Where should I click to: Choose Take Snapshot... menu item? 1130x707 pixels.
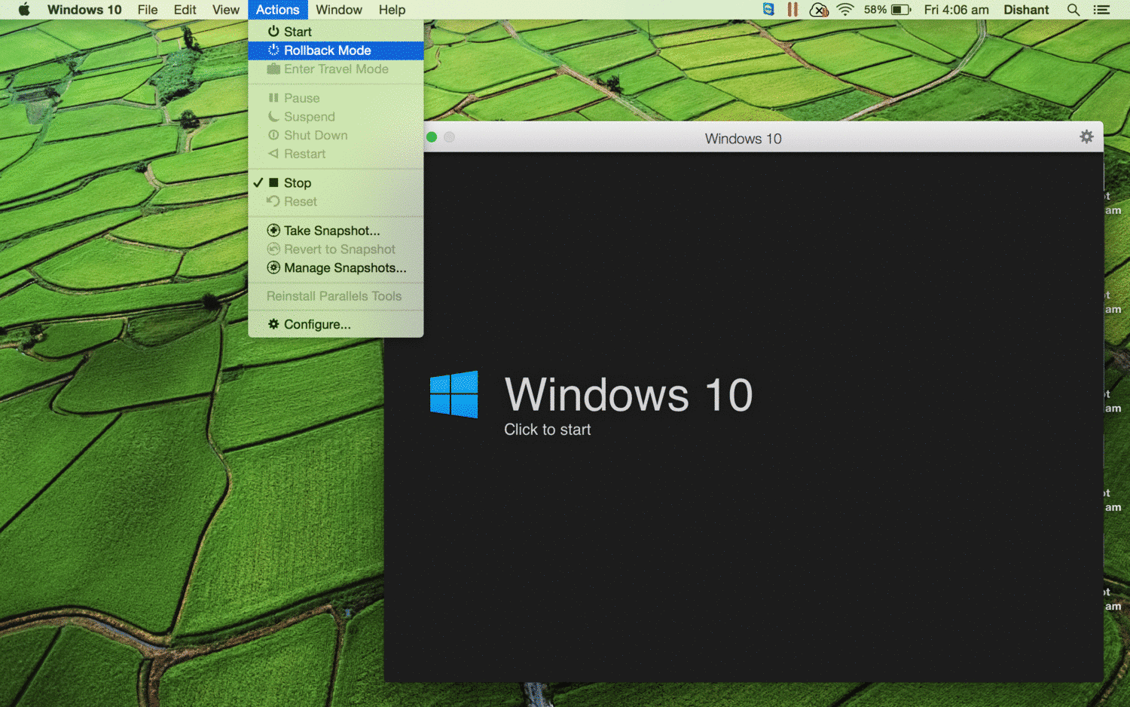point(336,231)
